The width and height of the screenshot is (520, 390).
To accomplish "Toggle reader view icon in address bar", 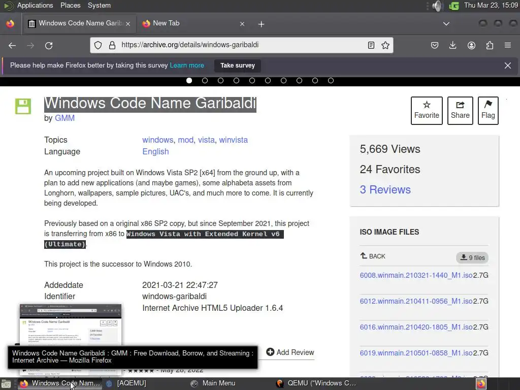I will 371,45.
